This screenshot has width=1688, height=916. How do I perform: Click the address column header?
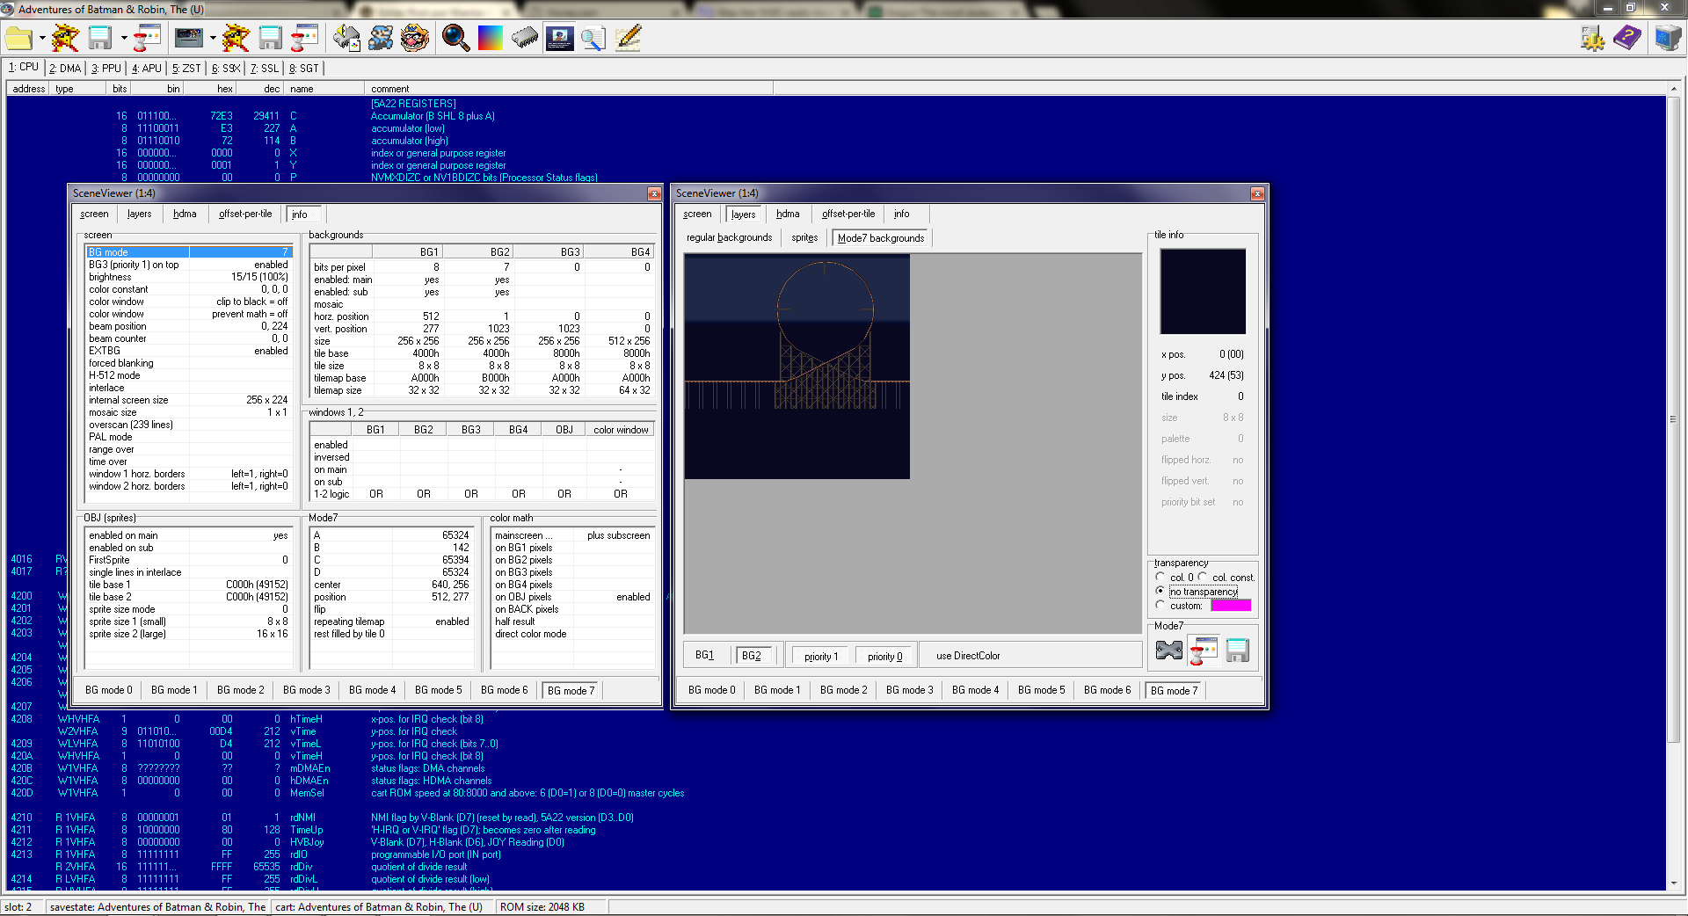[x=29, y=89]
